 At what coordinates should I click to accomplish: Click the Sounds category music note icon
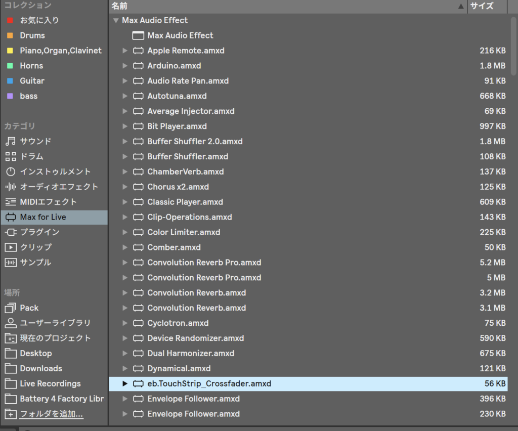(11, 141)
